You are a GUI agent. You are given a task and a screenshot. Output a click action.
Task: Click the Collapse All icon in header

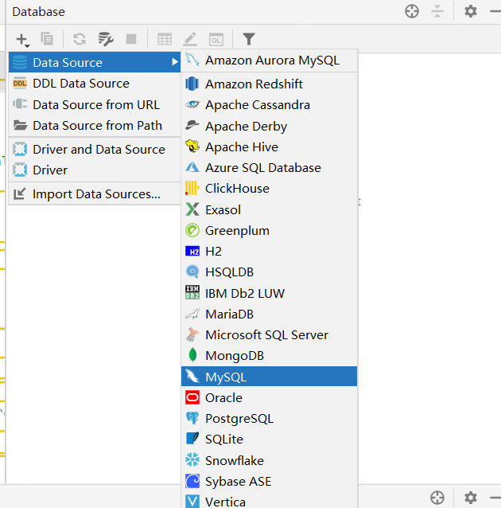[437, 11]
